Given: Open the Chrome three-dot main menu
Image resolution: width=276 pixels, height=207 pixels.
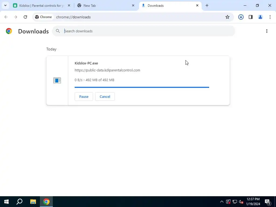Looking at the screenshot, I should click(x=270, y=17).
